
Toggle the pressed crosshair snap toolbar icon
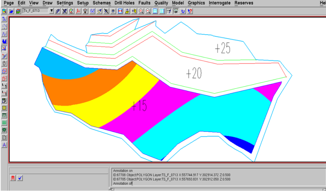tap(169, 11)
